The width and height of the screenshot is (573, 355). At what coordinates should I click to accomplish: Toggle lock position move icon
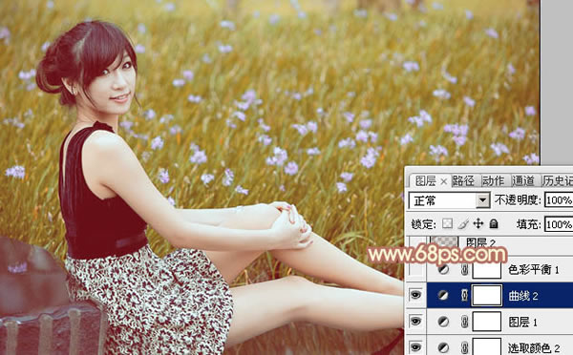(x=478, y=223)
